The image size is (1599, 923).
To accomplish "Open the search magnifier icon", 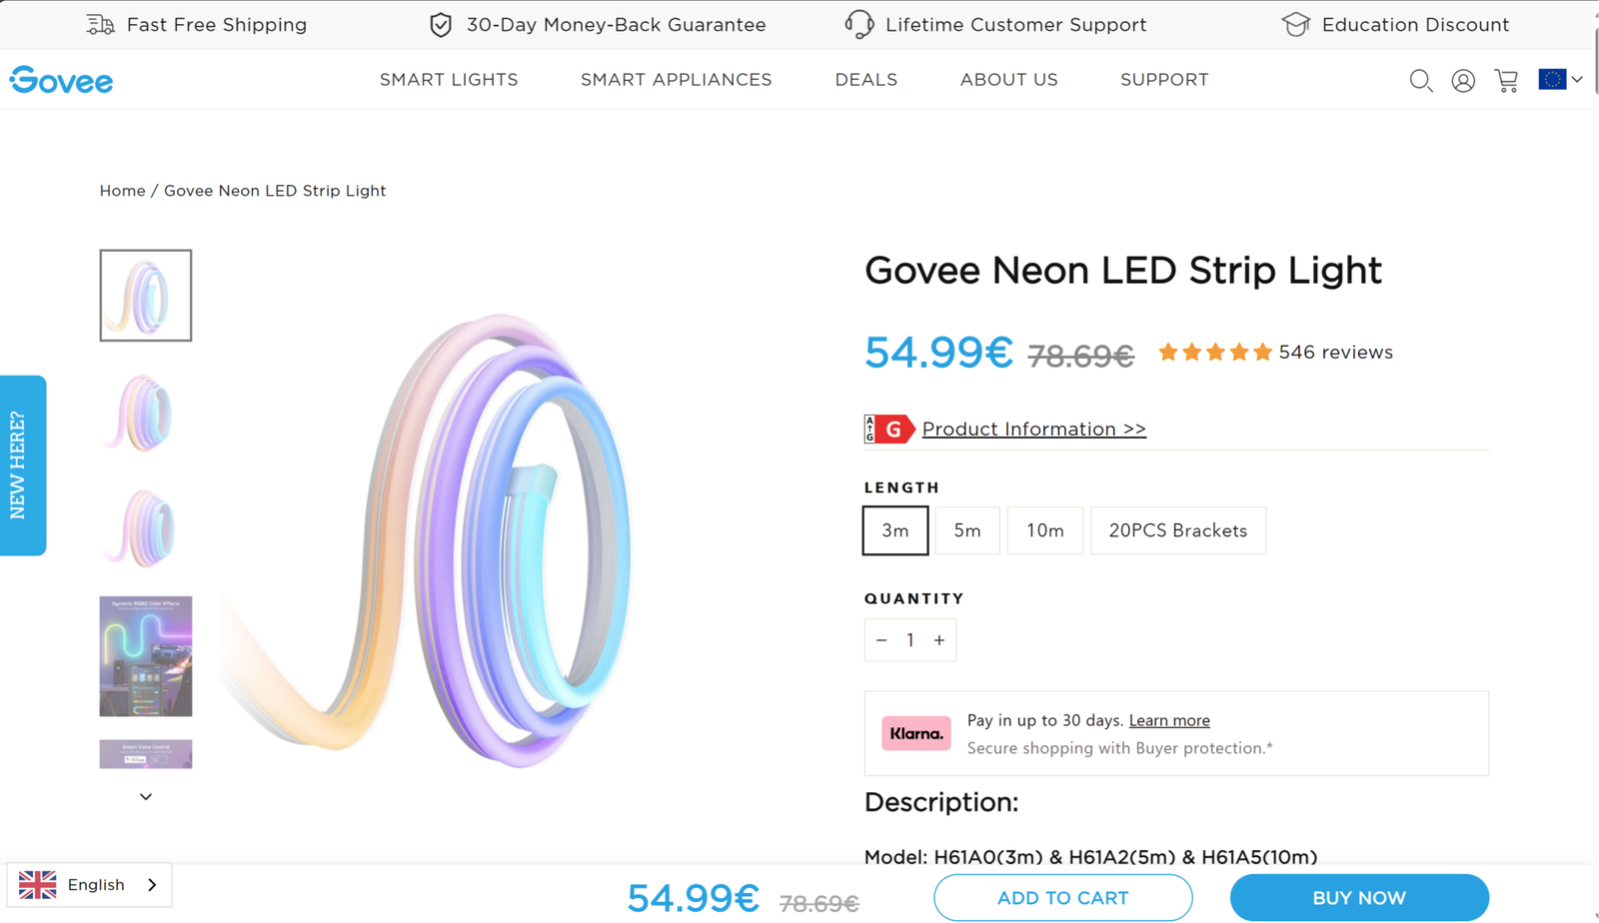I will (1420, 81).
